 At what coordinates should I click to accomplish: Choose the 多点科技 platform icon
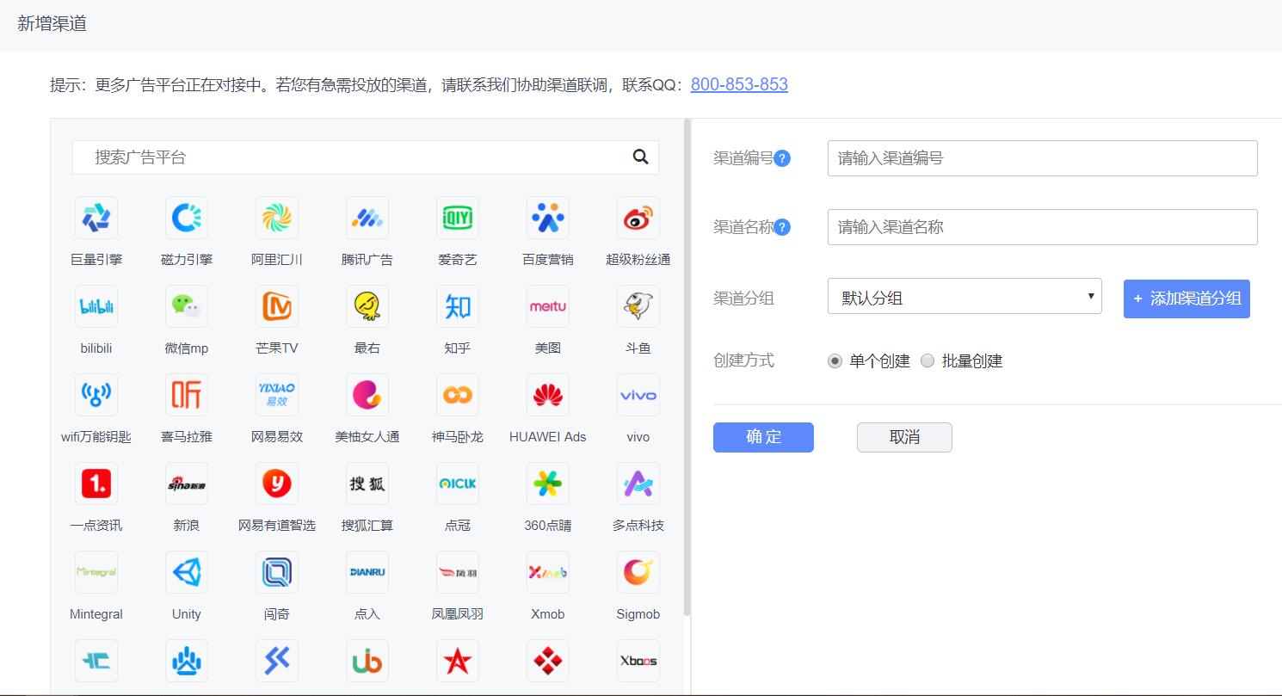click(638, 484)
